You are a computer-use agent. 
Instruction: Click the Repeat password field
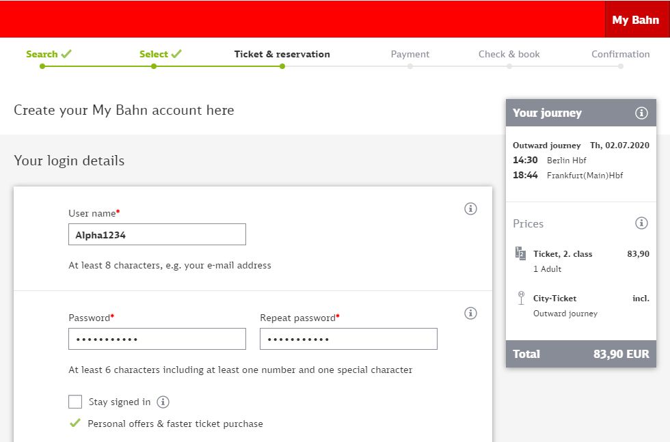[x=348, y=339]
